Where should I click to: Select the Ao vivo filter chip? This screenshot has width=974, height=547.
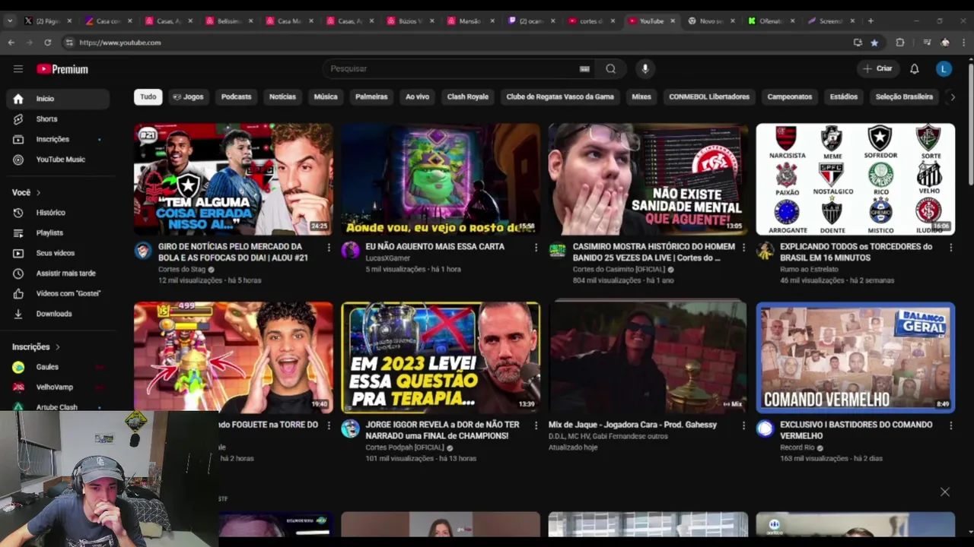417,97
